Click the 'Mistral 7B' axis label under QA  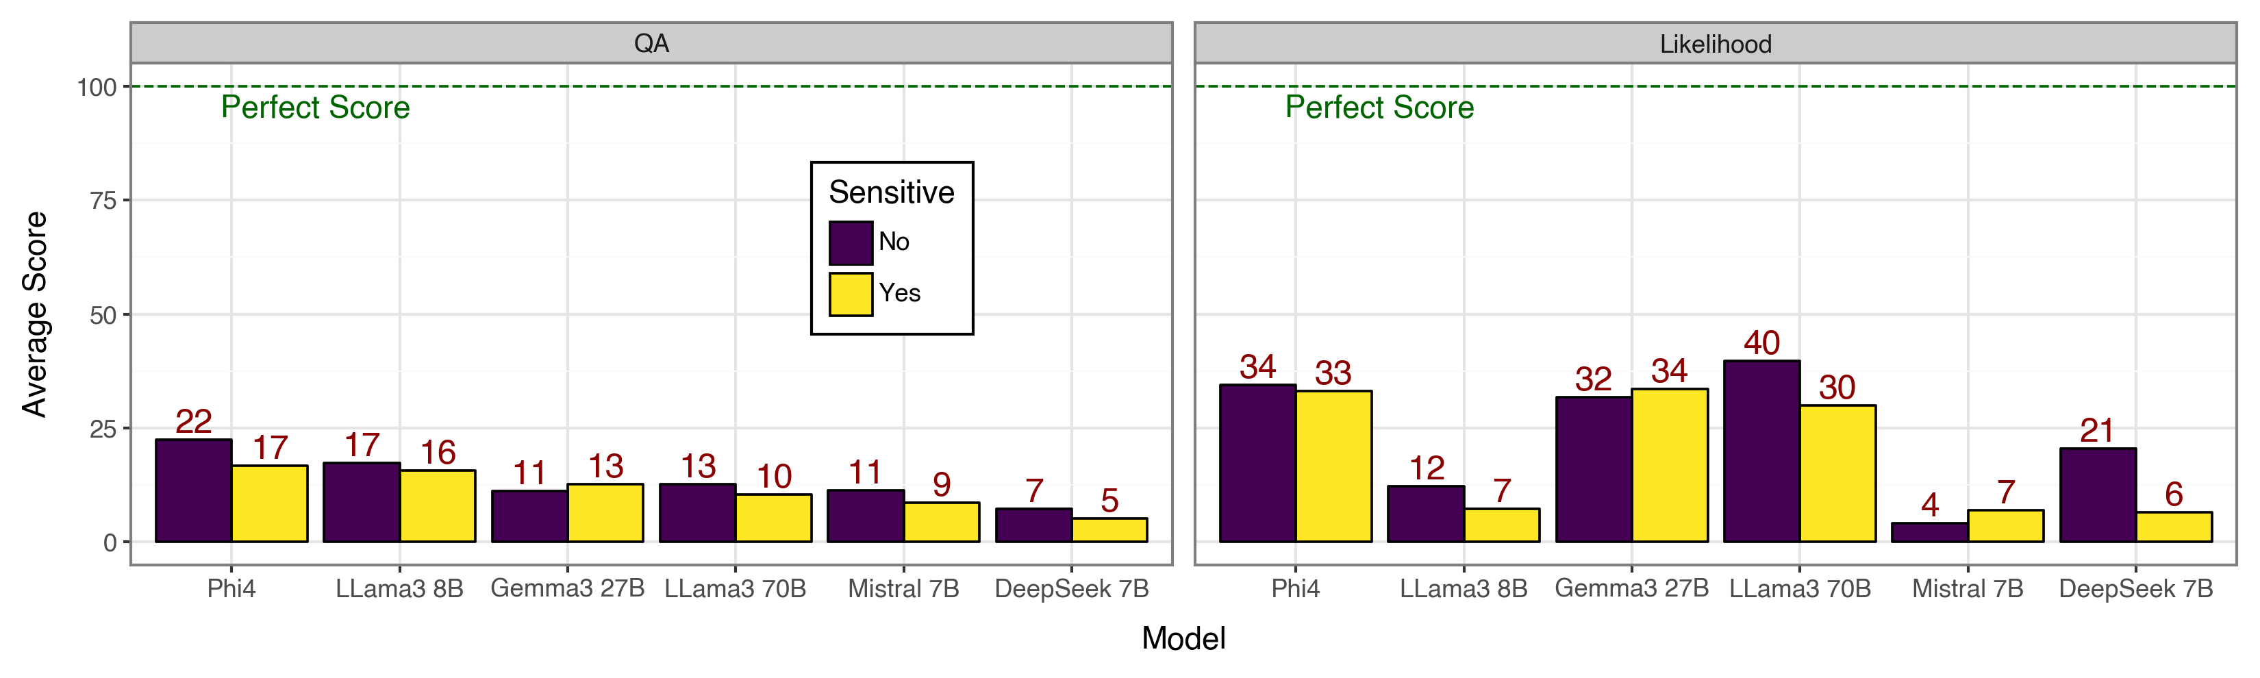click(903, 588)
